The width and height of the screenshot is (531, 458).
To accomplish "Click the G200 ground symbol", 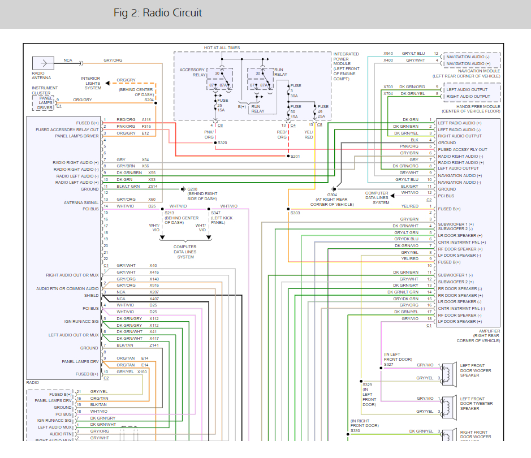I will (184, 189).
